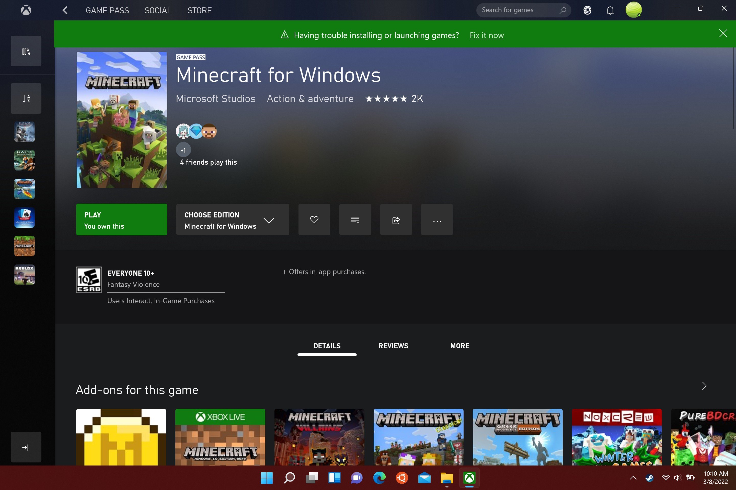
Task: Expand the Add-ons scroll right arrow
Action: pyautogui.click(x=704, y=386)
